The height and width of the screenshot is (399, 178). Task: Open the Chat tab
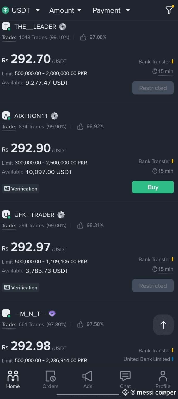point(125,380)
